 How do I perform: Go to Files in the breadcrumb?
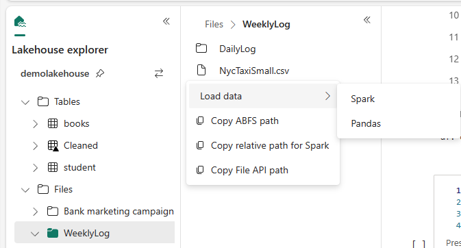(214, 24)
